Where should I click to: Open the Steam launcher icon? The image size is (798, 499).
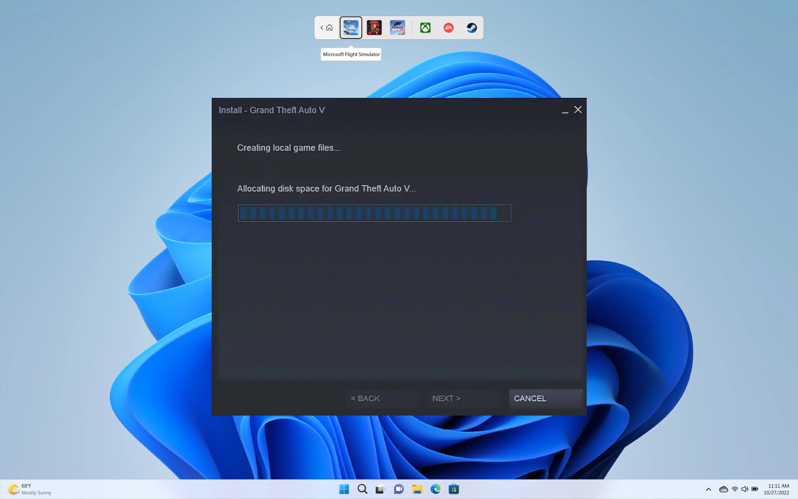(472, 28)
